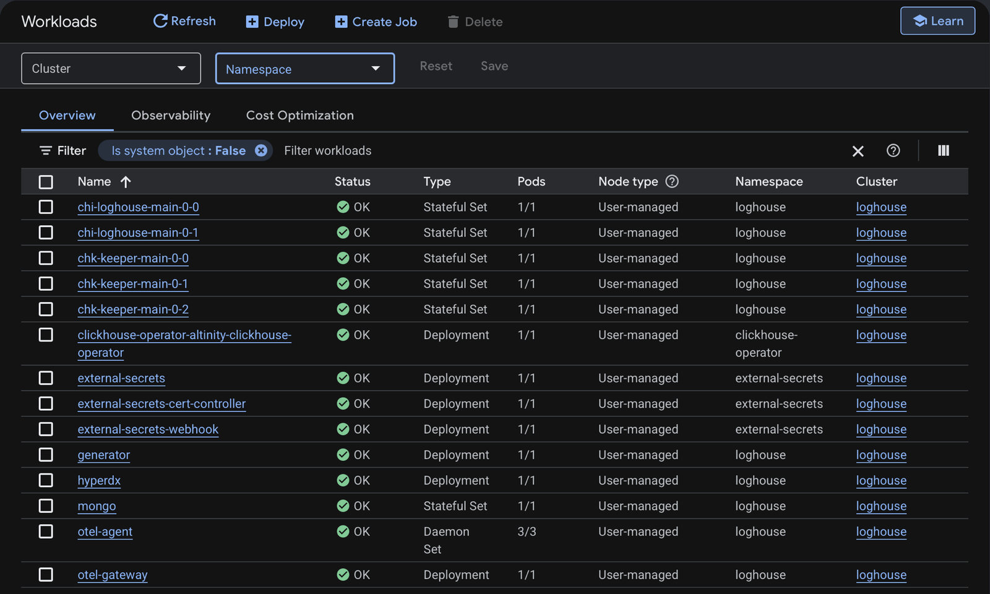
Task: Click Create Job
Action: (376, 22)
